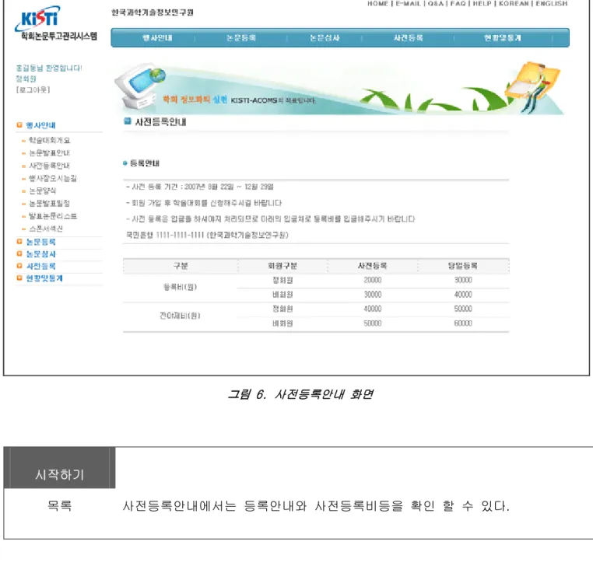593x573 pixels.
Task: Click arrow bullet beside 등록안내 heading
Action: (x=125, y=162)
